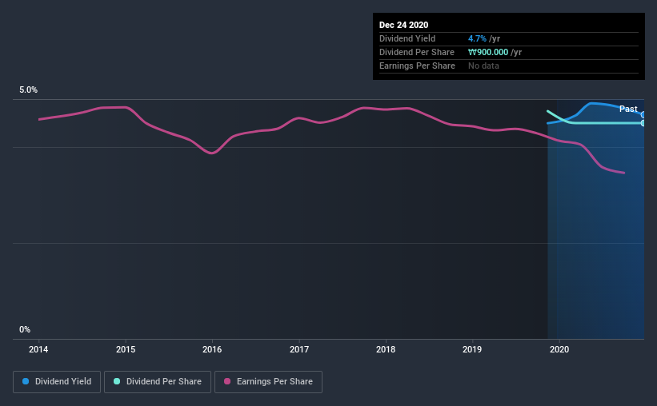Click the teal end marker on the dividend per share line
Image resolution: width=657 pixels, height=406 pixels.
point(643,123)
